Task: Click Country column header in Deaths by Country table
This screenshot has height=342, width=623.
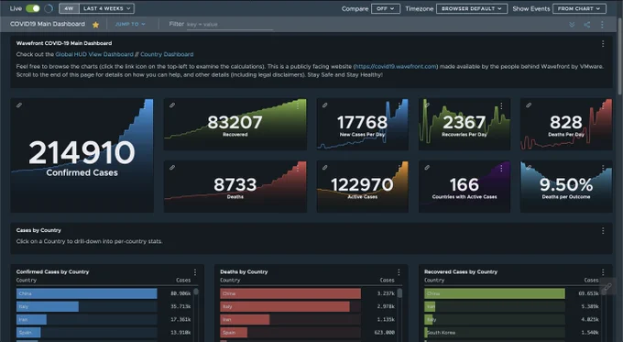Action: tap(230, 281)
